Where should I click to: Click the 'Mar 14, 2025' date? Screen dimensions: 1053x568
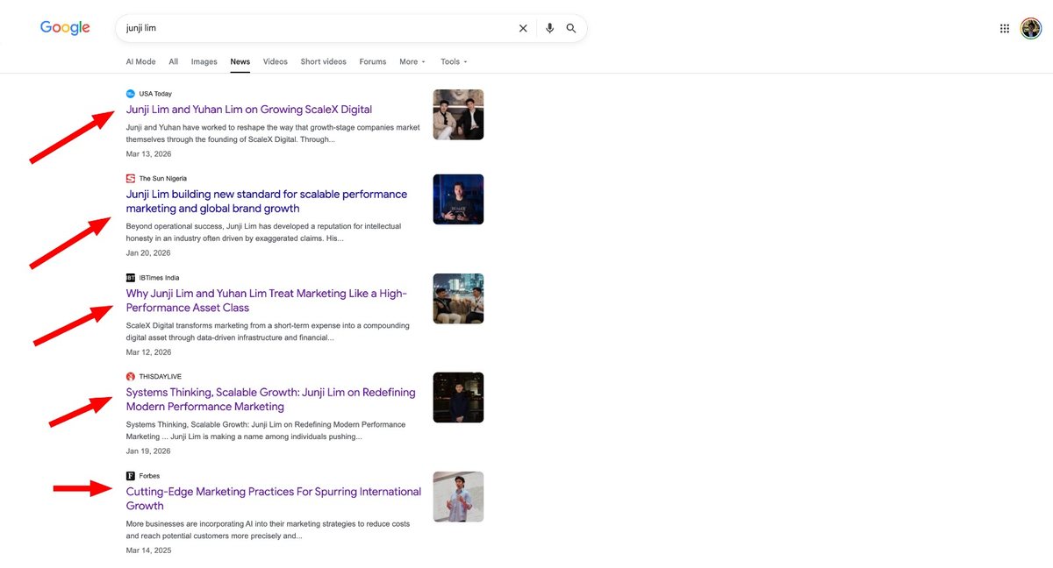(149, 550)
